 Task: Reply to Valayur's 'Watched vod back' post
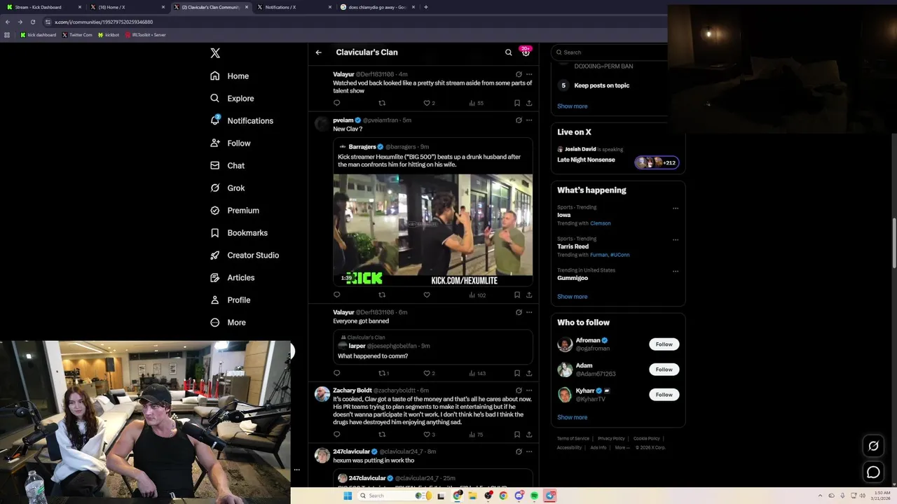[x=337, y=103]
